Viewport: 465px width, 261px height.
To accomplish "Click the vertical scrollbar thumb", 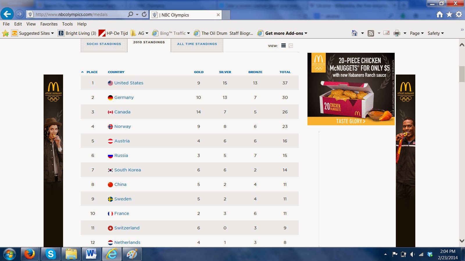I will 462,74.
